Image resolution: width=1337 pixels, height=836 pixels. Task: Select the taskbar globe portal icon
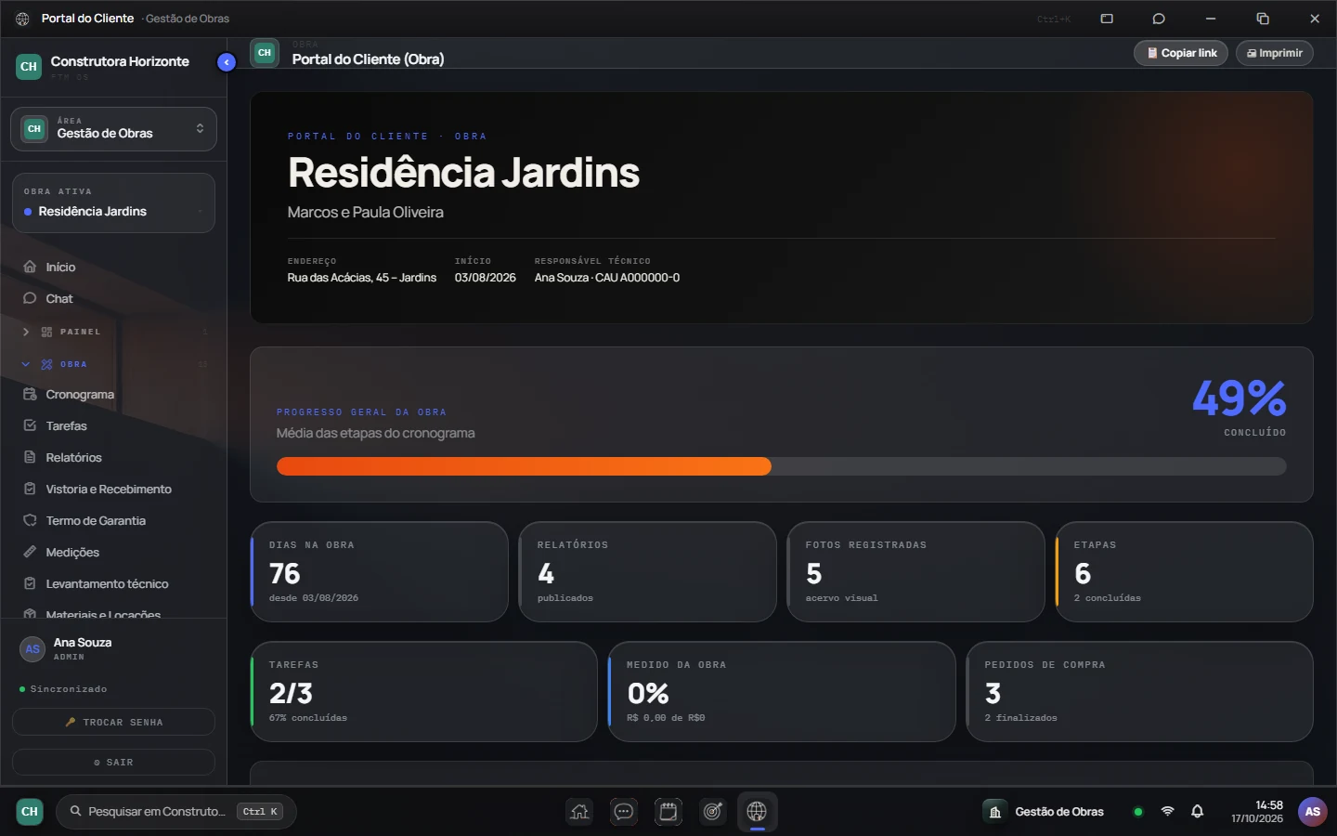click(758, 812)
